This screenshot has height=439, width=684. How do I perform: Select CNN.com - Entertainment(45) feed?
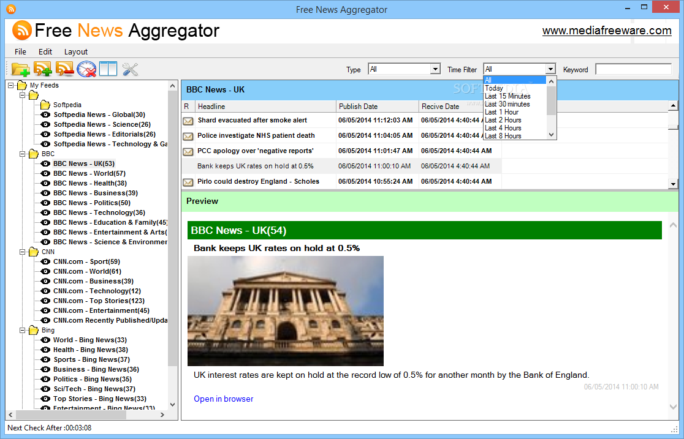click(101, 311)
